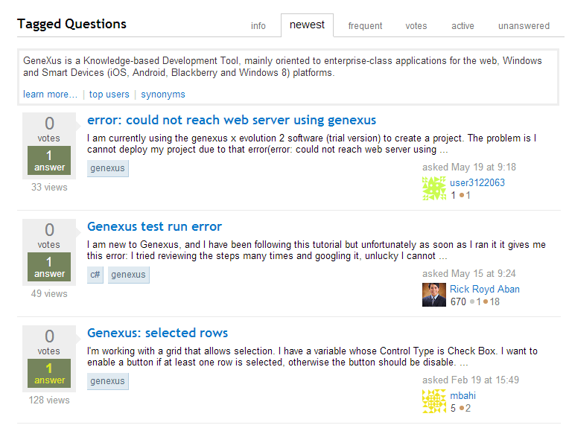Select the newest tab
This screenshot has height=431, width=569.
coord(307,25)
